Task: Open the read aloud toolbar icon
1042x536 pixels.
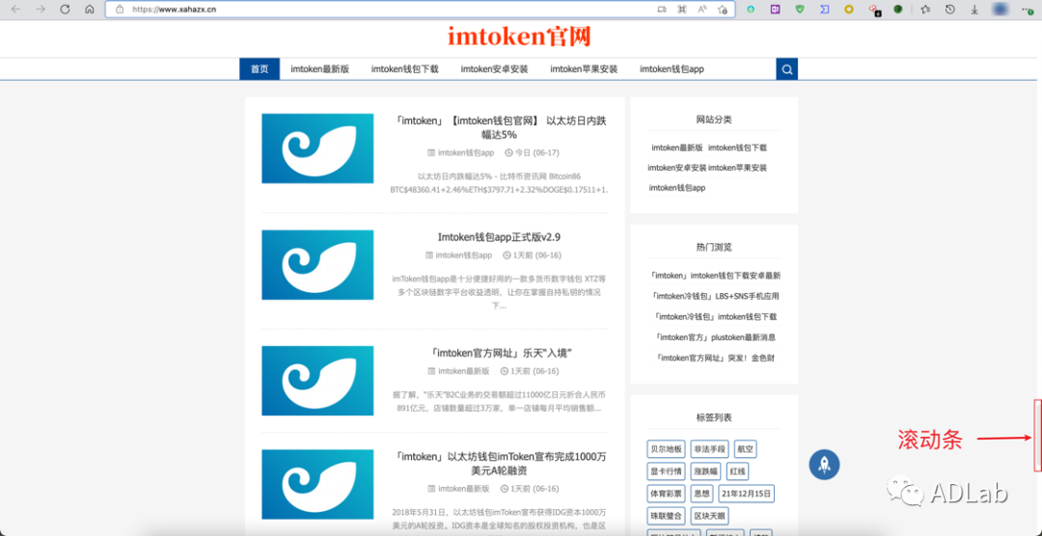Action: [x=702, y=9]
